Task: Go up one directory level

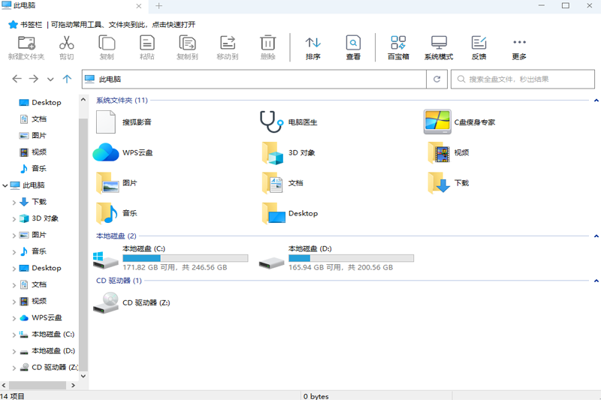Action: click(68, 79)
